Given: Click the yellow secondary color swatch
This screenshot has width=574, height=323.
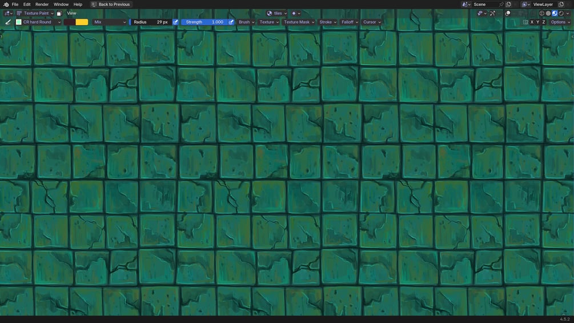Looking at the screenshot, I should click(x=82, y=22).
